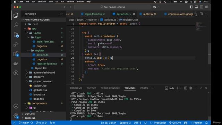Open the Docker view icon
222x125 pixels.
(16, 63)
